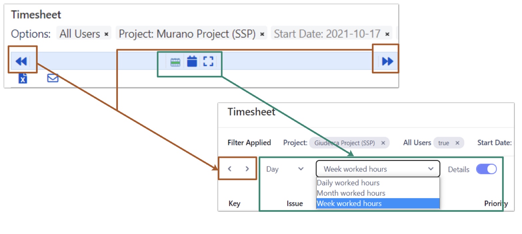
Task: Click the fast-forward double-arrow icon
Action: [x=388, y=61]
